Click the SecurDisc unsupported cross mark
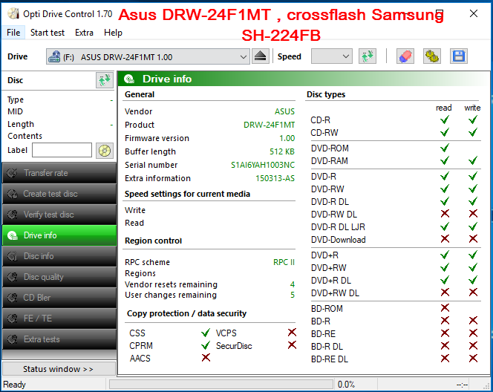 [292, 345]
